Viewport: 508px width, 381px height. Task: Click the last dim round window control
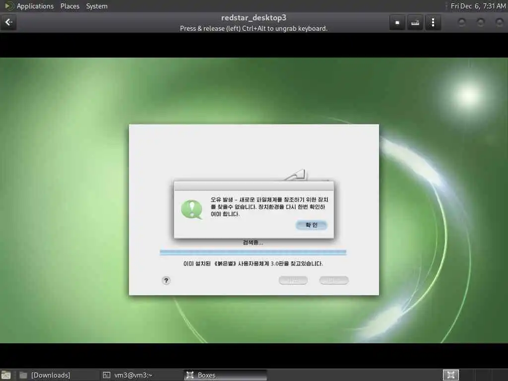499,22
